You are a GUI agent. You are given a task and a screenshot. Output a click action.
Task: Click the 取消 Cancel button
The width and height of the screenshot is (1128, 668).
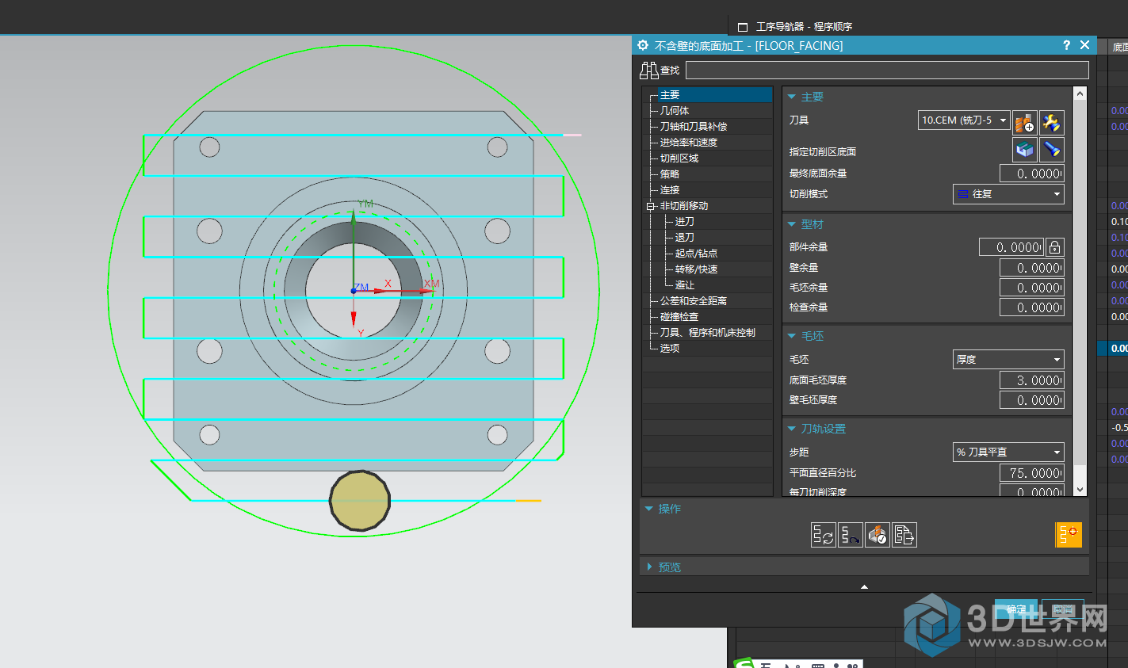[x=1063, y=609]
